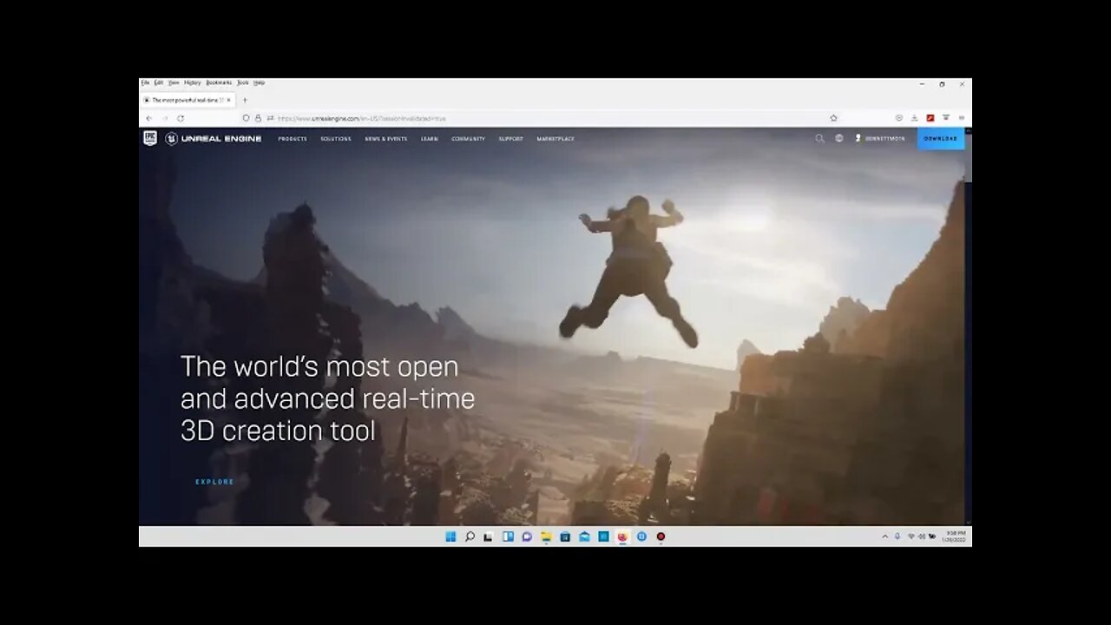1111x625 pixels.
Task: Click the Explore link on the hero
Action: [x=214, y=482]
